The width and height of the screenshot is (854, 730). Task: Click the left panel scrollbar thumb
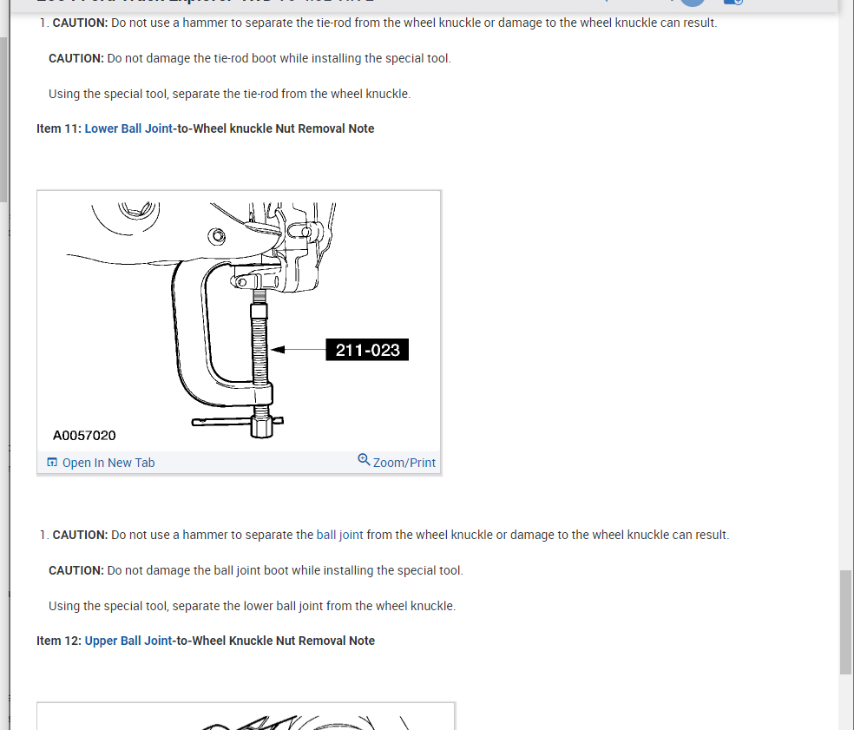[3, 120]
